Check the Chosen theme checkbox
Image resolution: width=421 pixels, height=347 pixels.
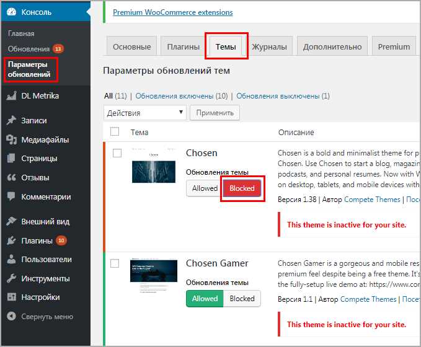tap(117, 153)
